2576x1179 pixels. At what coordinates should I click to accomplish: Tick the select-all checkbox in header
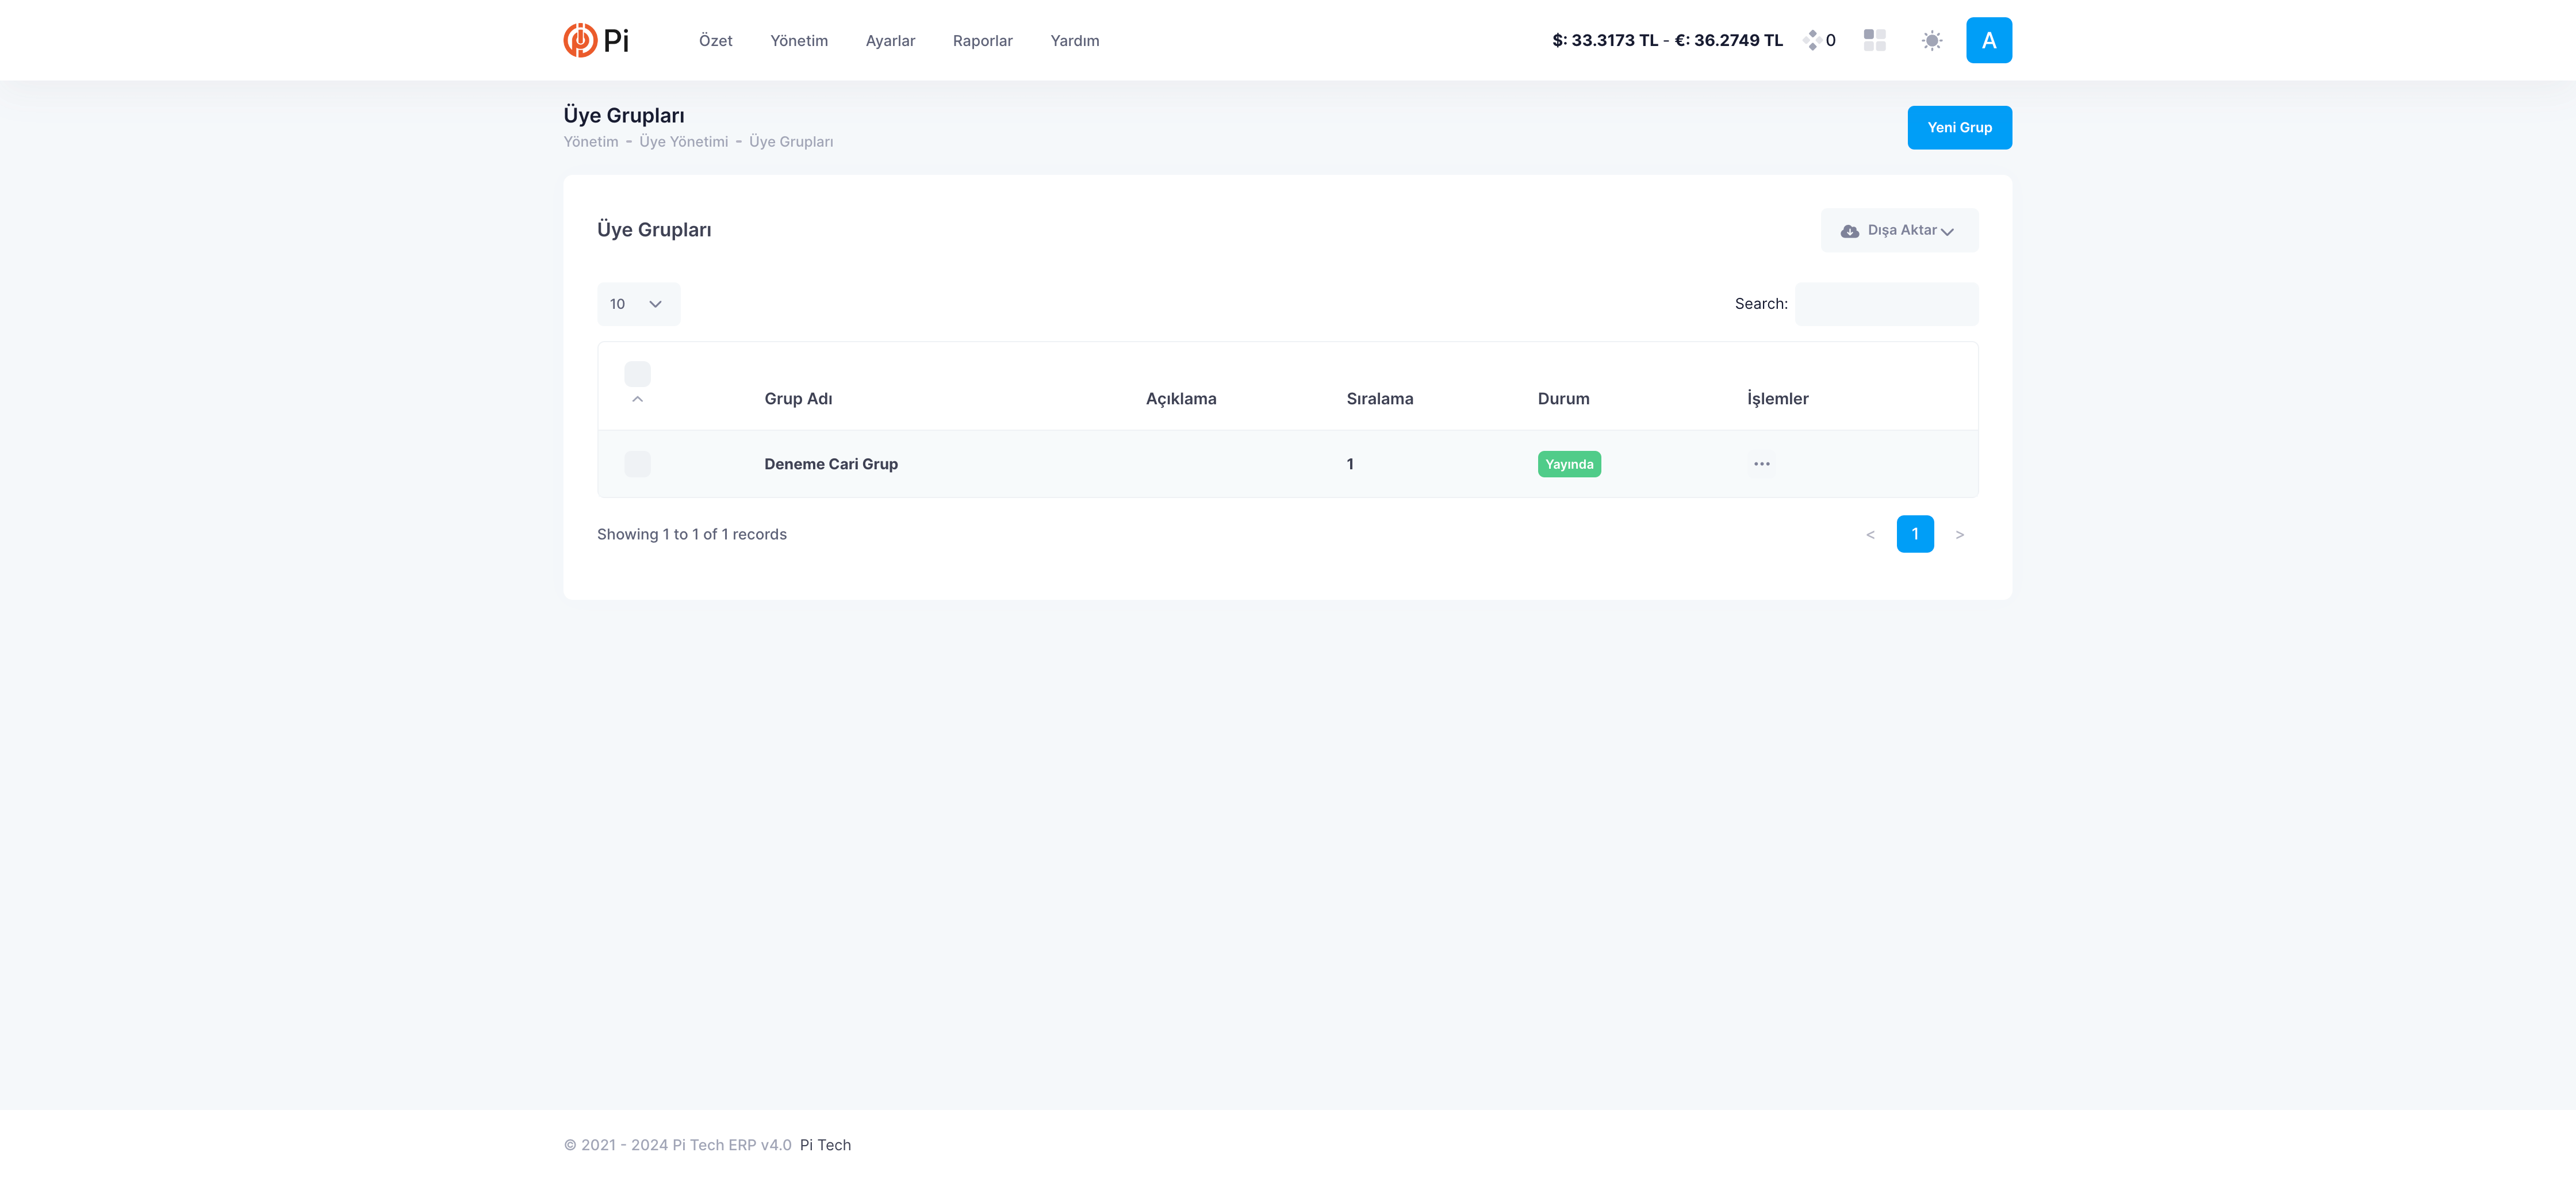point(637,374)
